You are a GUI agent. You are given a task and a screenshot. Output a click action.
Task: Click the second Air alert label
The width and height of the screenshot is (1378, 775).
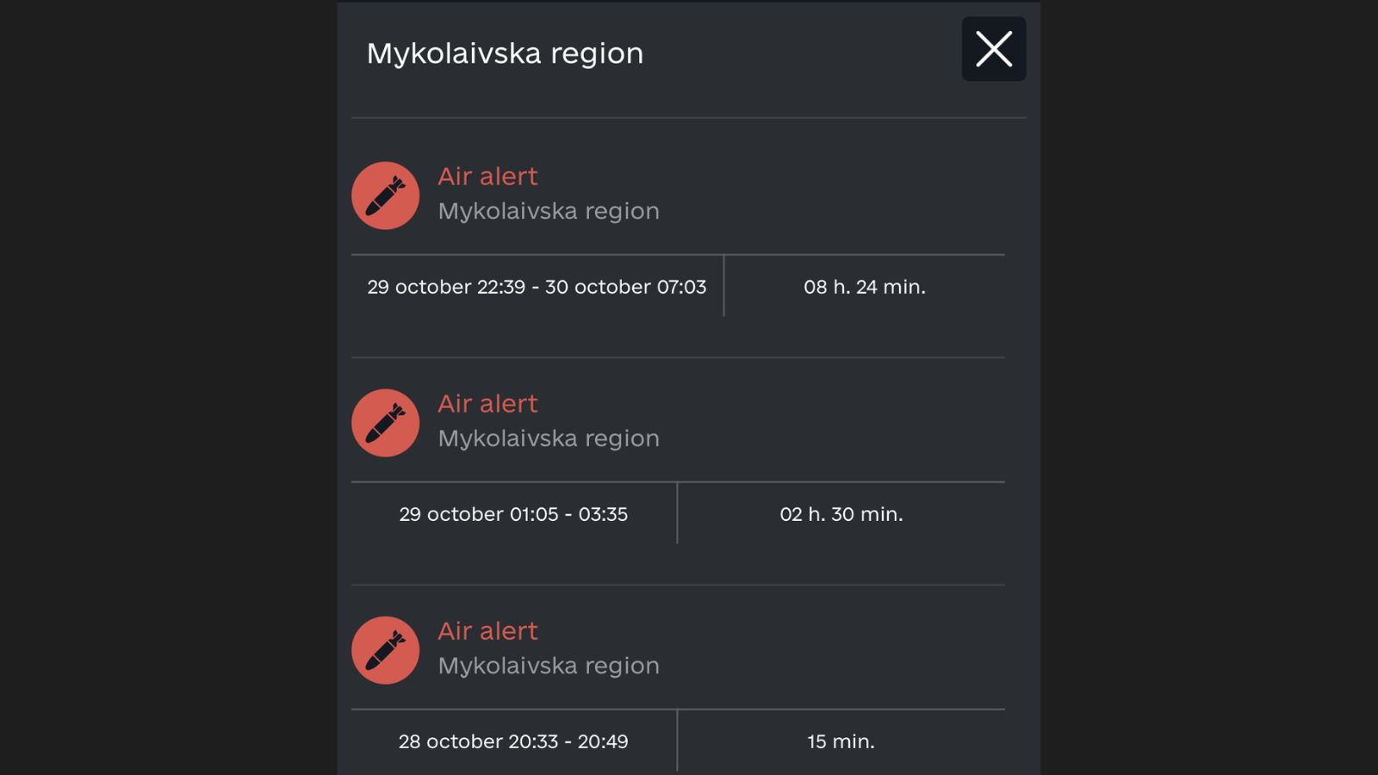point(487,403)
